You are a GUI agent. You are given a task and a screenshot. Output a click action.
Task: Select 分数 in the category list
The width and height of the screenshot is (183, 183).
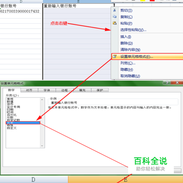tap(10, 118)
